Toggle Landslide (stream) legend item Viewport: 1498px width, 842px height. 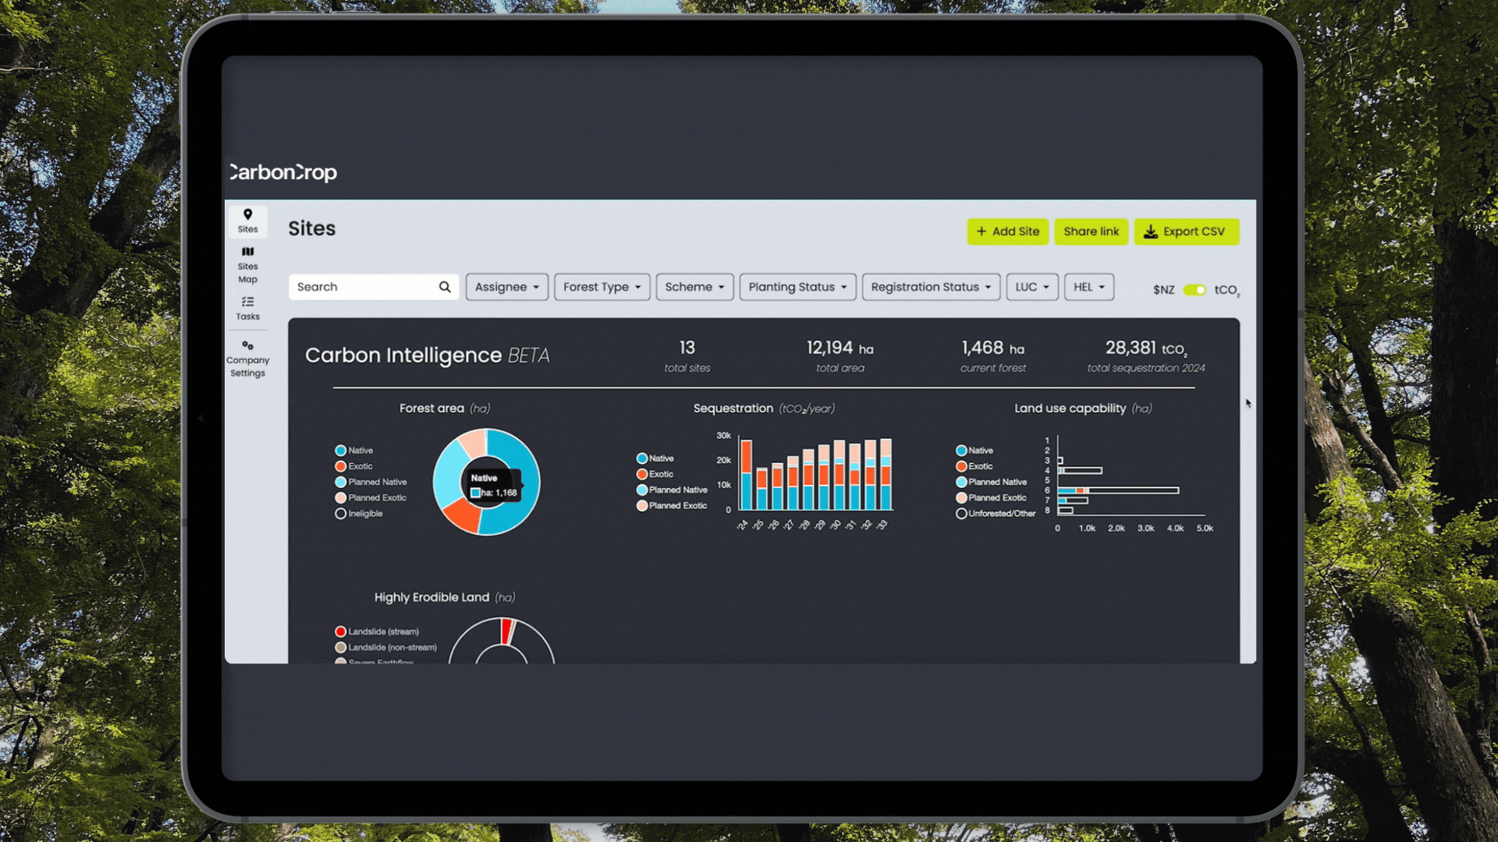pyautogui.click(x=378, y=631)
